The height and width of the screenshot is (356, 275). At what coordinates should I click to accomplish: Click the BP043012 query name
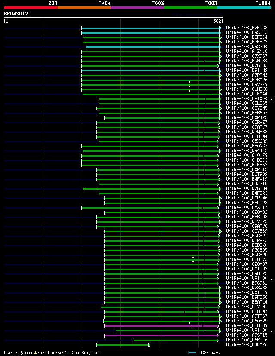[x=16, y=14]
